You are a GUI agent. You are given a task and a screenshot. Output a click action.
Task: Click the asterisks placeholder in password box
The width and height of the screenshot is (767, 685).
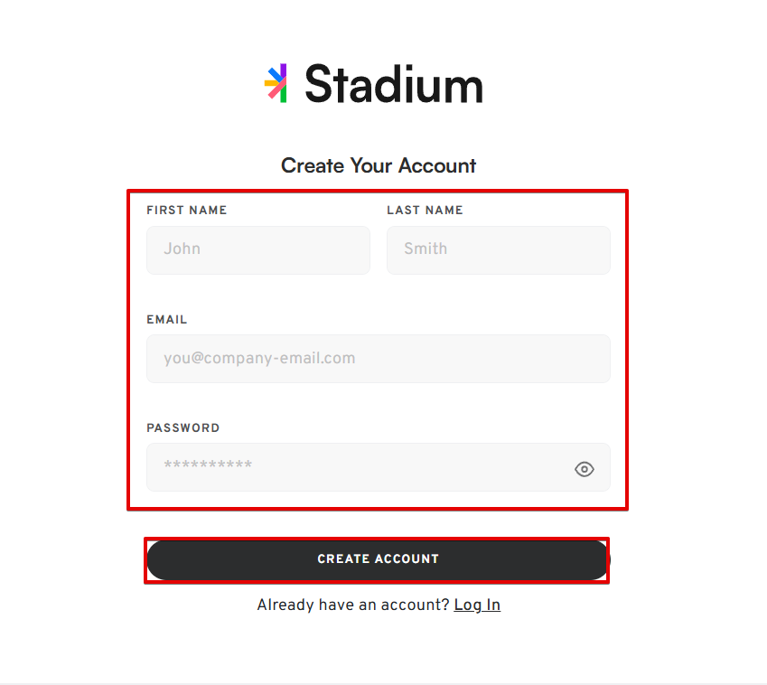tap(208, 464)
